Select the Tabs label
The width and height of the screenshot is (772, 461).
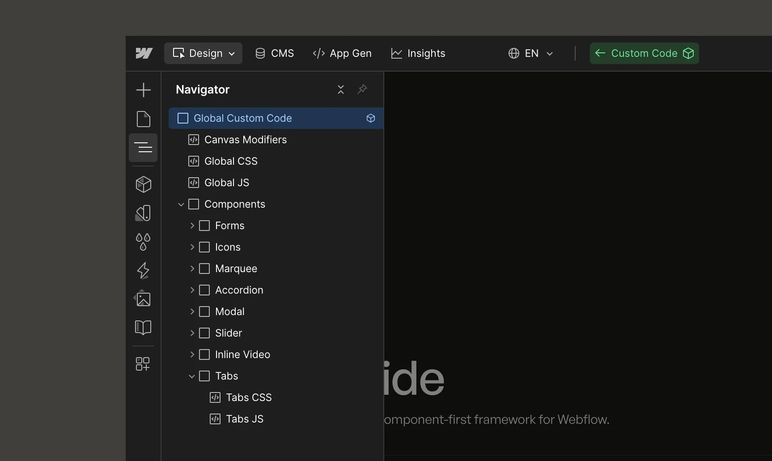[x=227, y=376]
